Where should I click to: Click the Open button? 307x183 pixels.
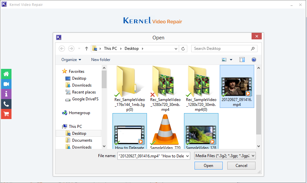209,166
